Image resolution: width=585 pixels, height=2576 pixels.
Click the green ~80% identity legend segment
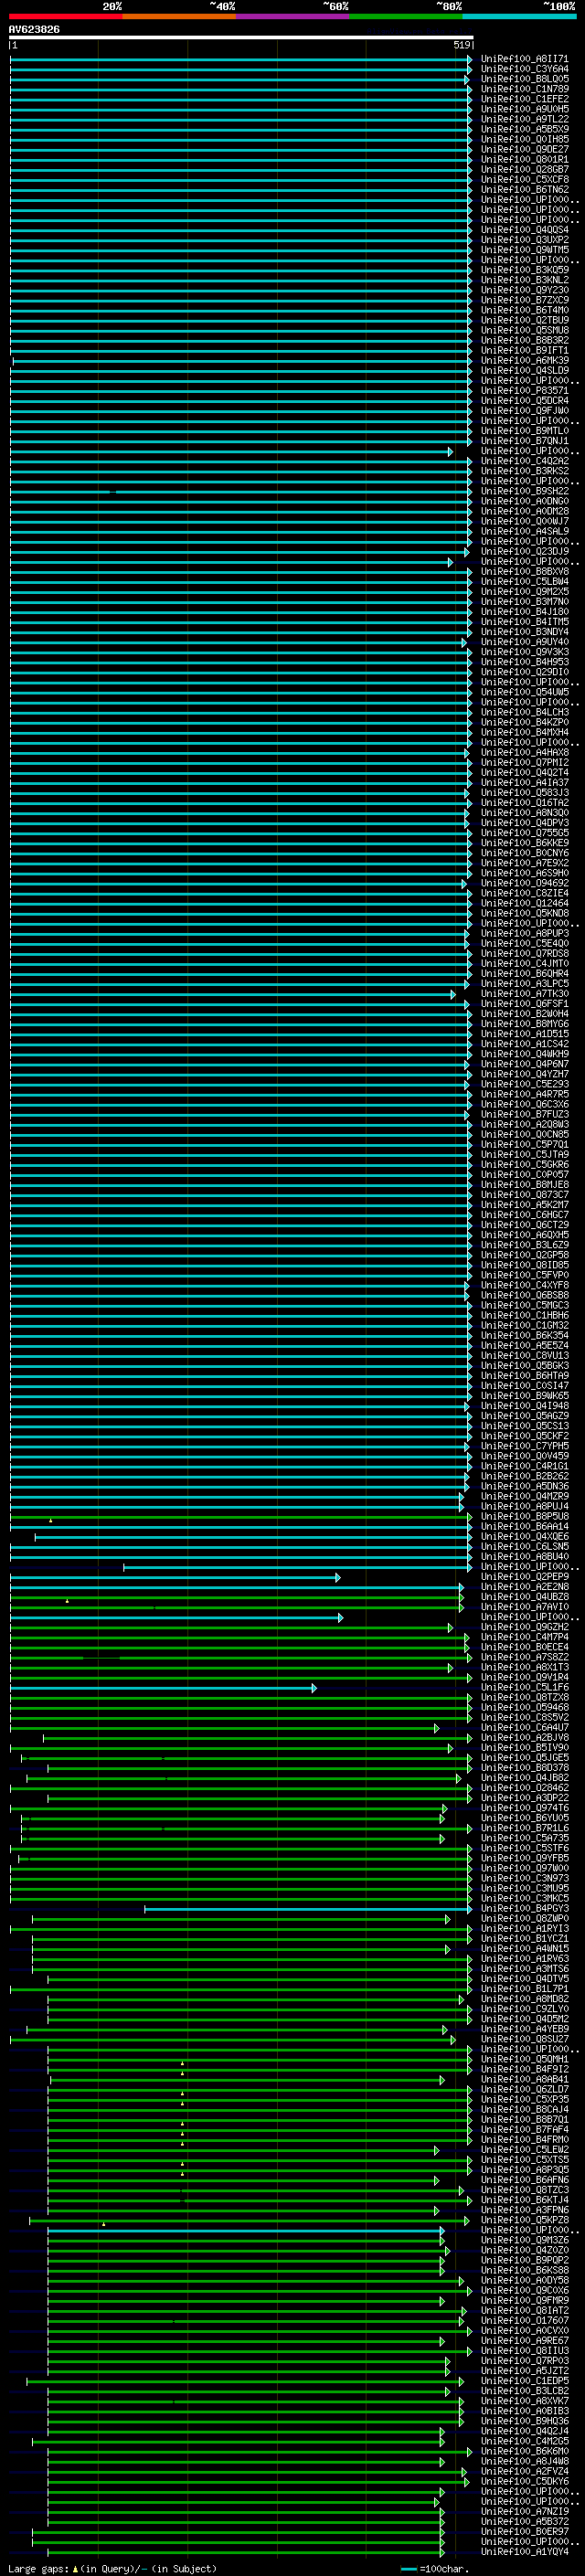[406, 16]
